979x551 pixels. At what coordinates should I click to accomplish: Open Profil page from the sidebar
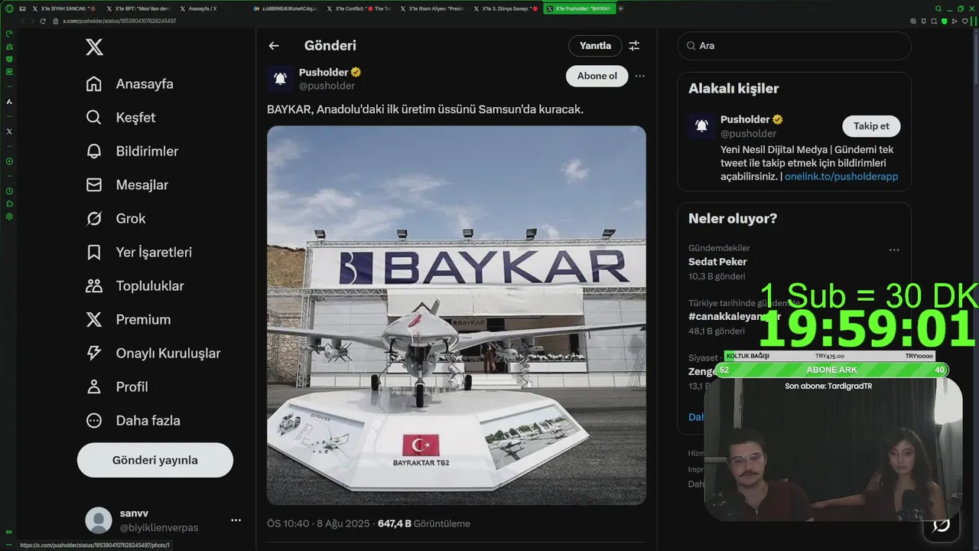tap(116, 387)
